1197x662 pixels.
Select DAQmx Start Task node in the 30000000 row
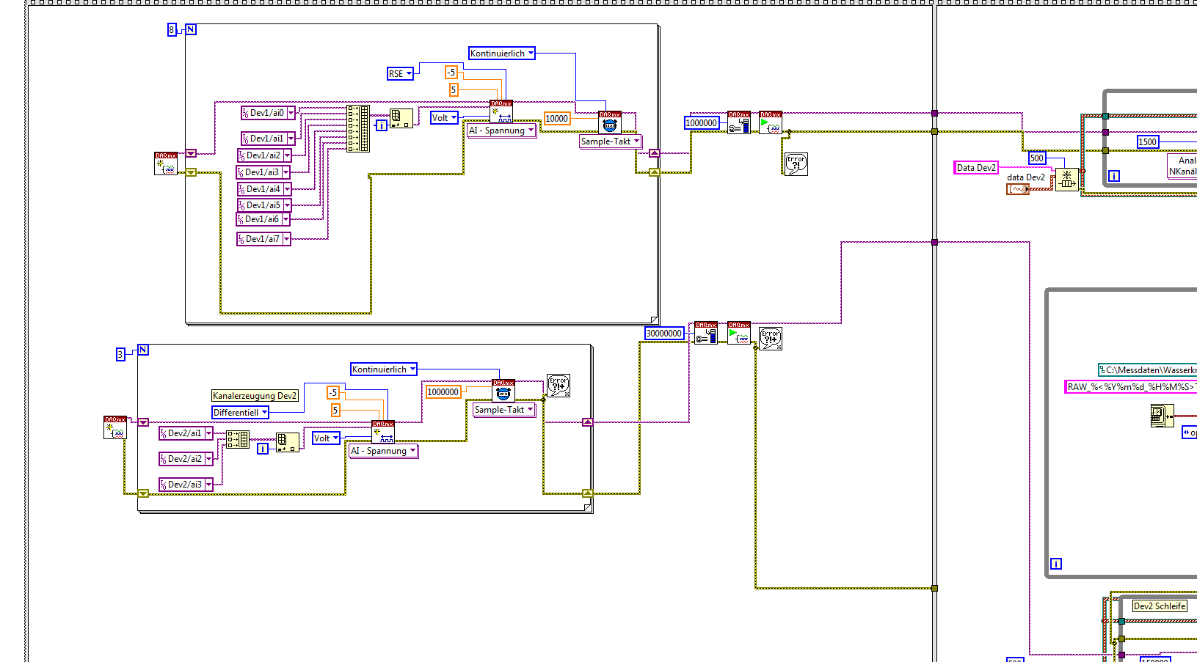739,333
